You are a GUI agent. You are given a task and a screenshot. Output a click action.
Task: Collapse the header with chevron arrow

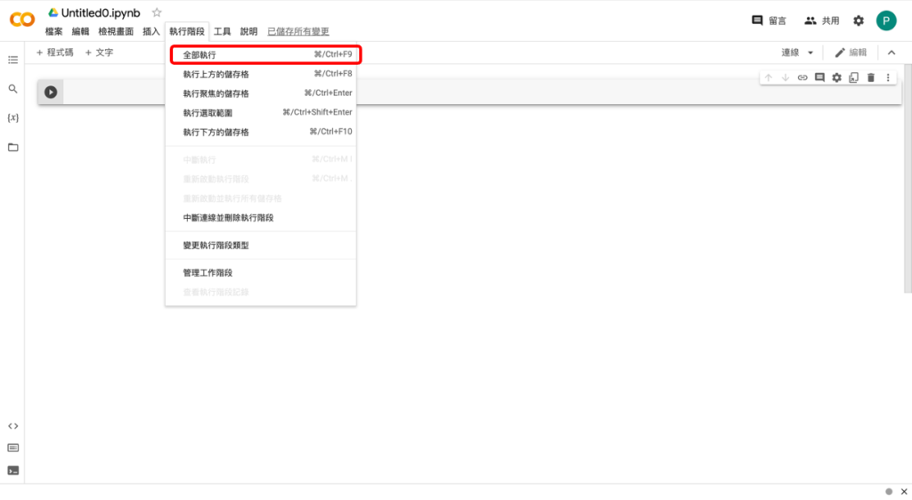coord(892,52)
